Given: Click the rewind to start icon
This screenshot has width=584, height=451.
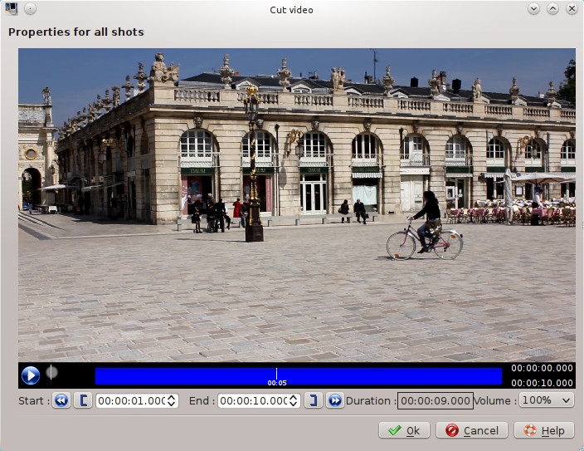Looking at the screenshot, I should [x=61, y=400].
